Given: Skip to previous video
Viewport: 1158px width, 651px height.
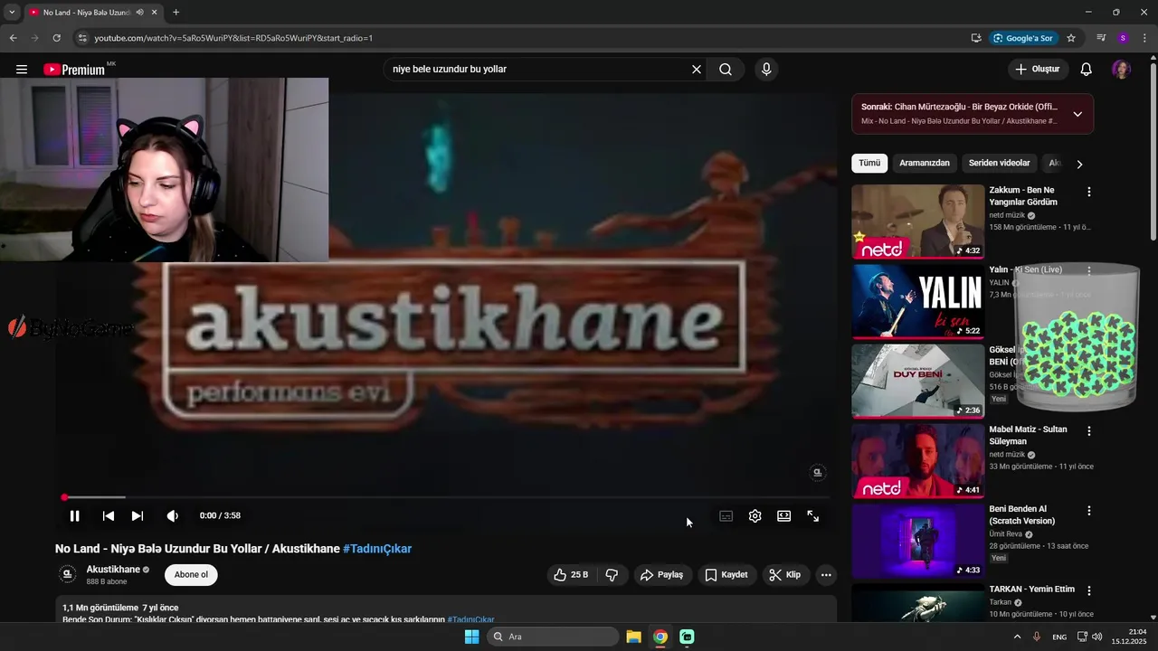Looking at the screenshot, I should [x=109, y=516].
